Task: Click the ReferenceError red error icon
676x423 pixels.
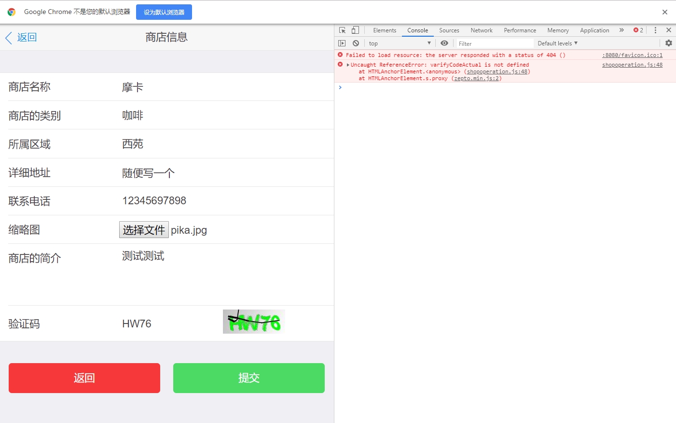Action: pyautogui.click(x=340, y=65)
